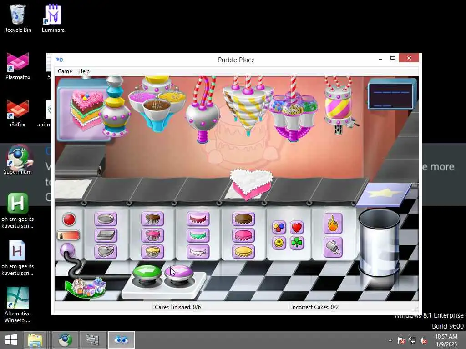The width and height of the screenshot is (466, 349).
Task: Open the Recycle Bin desktop icon
Action: pos(18,18)
